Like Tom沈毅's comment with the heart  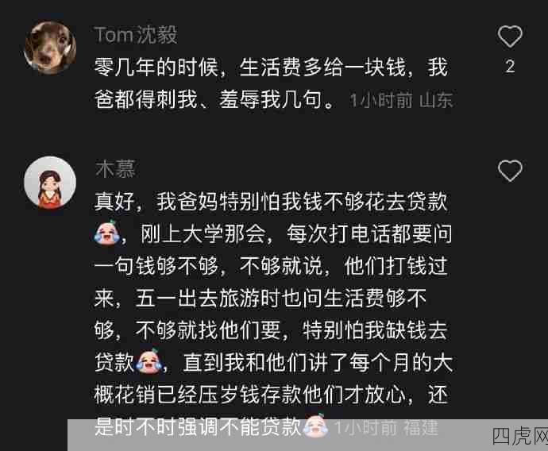(510, 36)
